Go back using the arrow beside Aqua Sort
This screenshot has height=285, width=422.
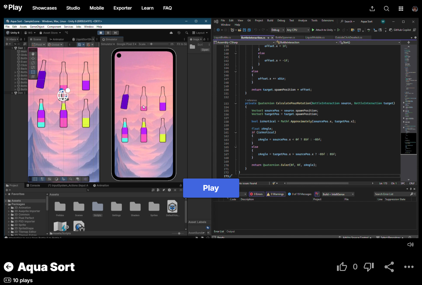point(9,267)
